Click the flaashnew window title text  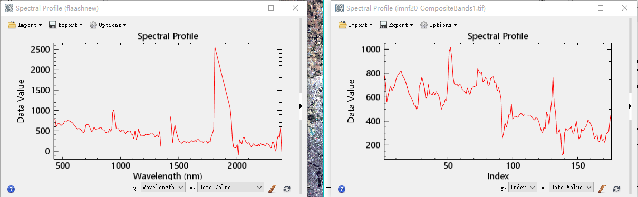pyautogui.click(x=57, y=8)
